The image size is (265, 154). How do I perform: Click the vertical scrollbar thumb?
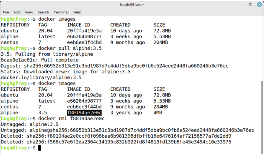[x=262, y=116]
